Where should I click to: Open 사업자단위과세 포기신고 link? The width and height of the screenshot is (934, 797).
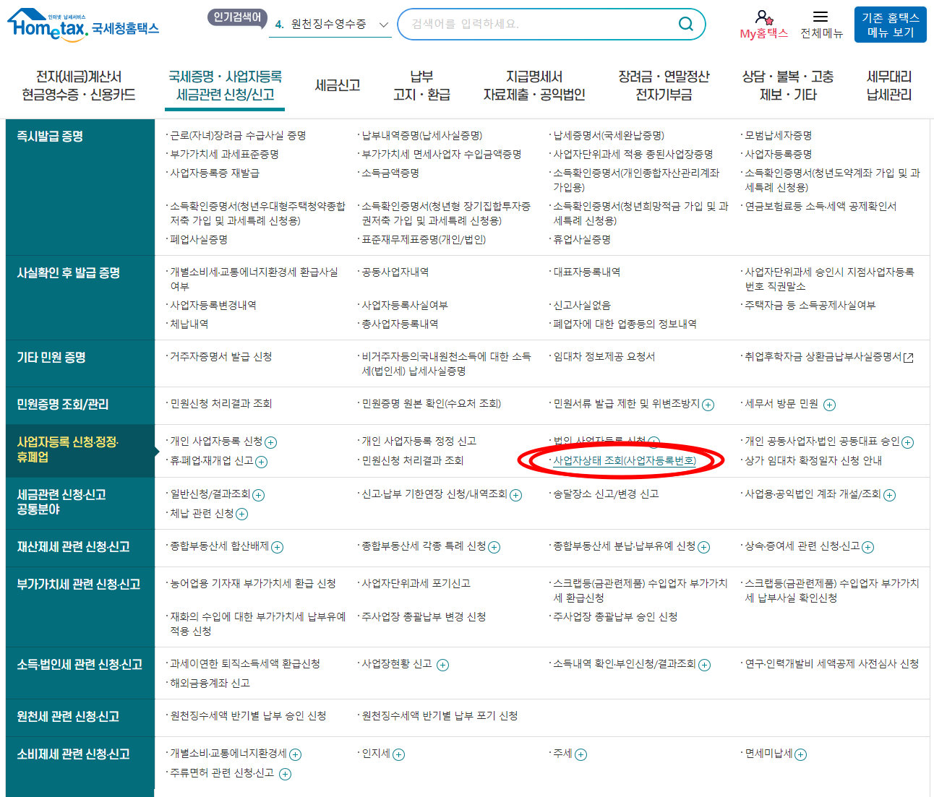coord(416,584)
